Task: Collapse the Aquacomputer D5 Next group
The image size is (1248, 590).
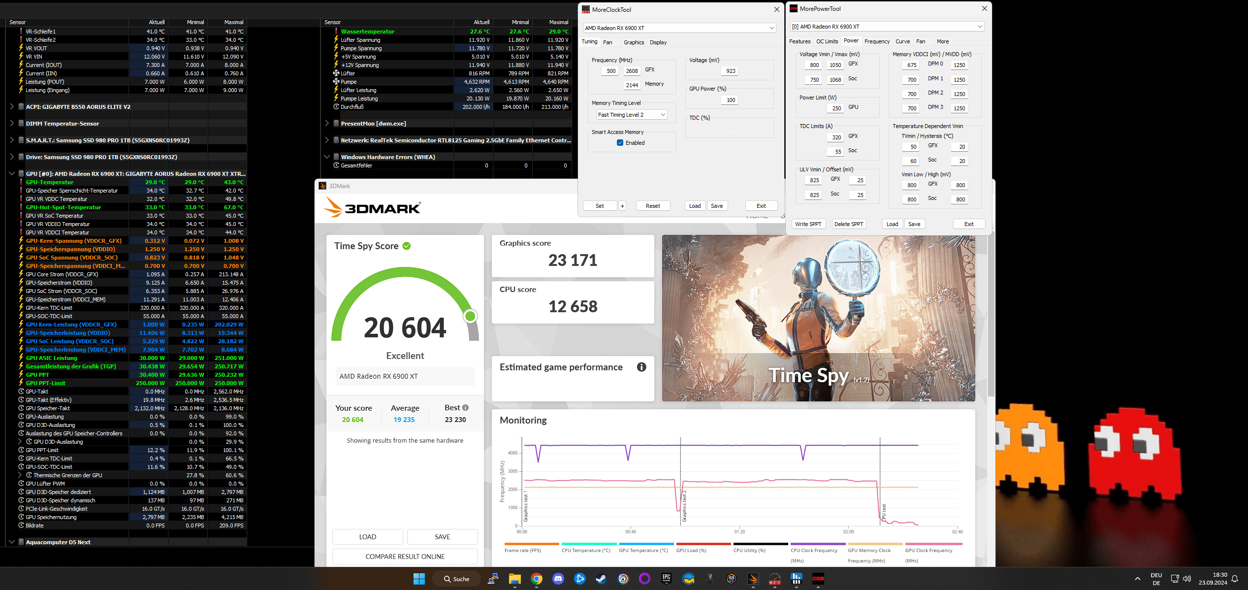Action: pyautogui.click(x=11, y=542)
